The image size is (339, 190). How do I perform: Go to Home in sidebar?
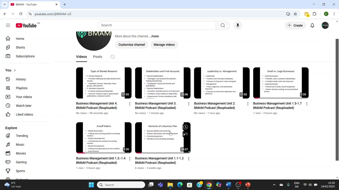click(x=20, y=39)
